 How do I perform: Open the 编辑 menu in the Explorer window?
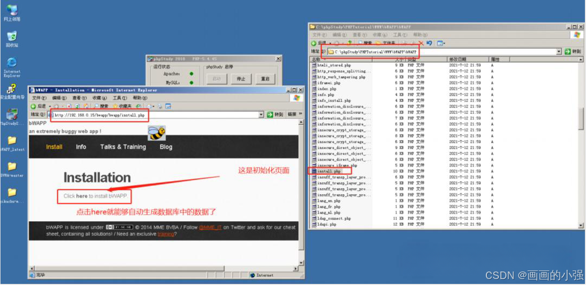tap(339, 35)
